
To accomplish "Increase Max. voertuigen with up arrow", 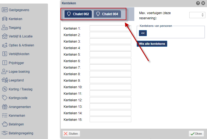I will pyautogui.click(x=203, y=14).
